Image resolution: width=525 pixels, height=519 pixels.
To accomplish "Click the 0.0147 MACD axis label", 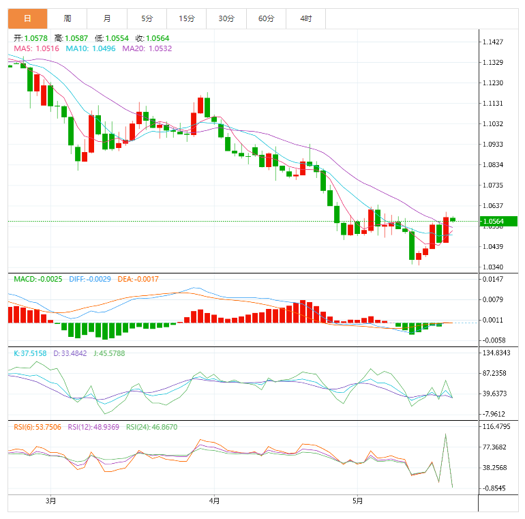I will 492,279.
